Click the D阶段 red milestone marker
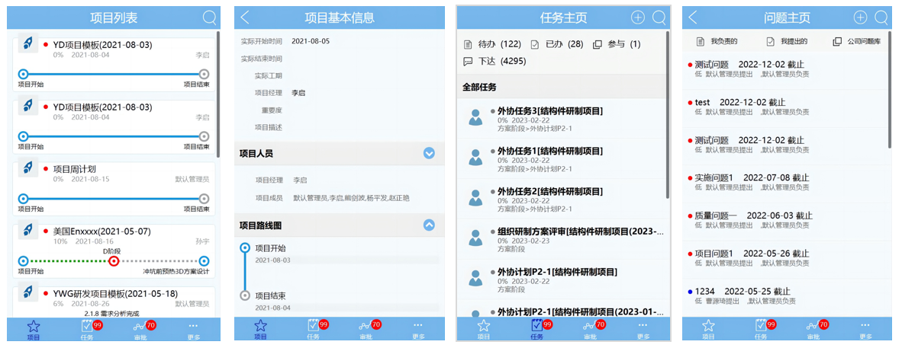This screenshot has height=348, width=902. (114, 261)
